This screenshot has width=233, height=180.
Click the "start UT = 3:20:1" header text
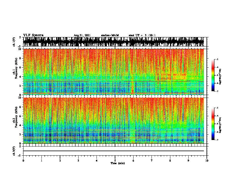point(142,35)
